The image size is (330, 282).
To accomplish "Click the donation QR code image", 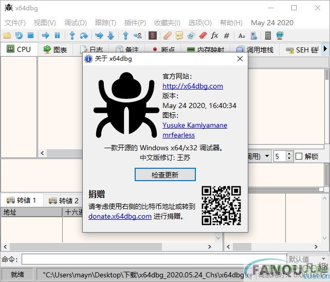I will click(221, 205).
